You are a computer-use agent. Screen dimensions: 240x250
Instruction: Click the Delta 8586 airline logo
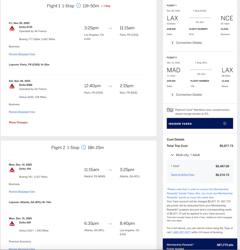[x=12, y=86]
